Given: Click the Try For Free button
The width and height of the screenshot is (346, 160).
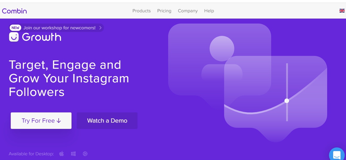Looking at the screenshot, I should (x=41, y=121).
